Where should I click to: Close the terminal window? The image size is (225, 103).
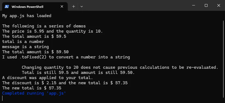coord(218,5)
